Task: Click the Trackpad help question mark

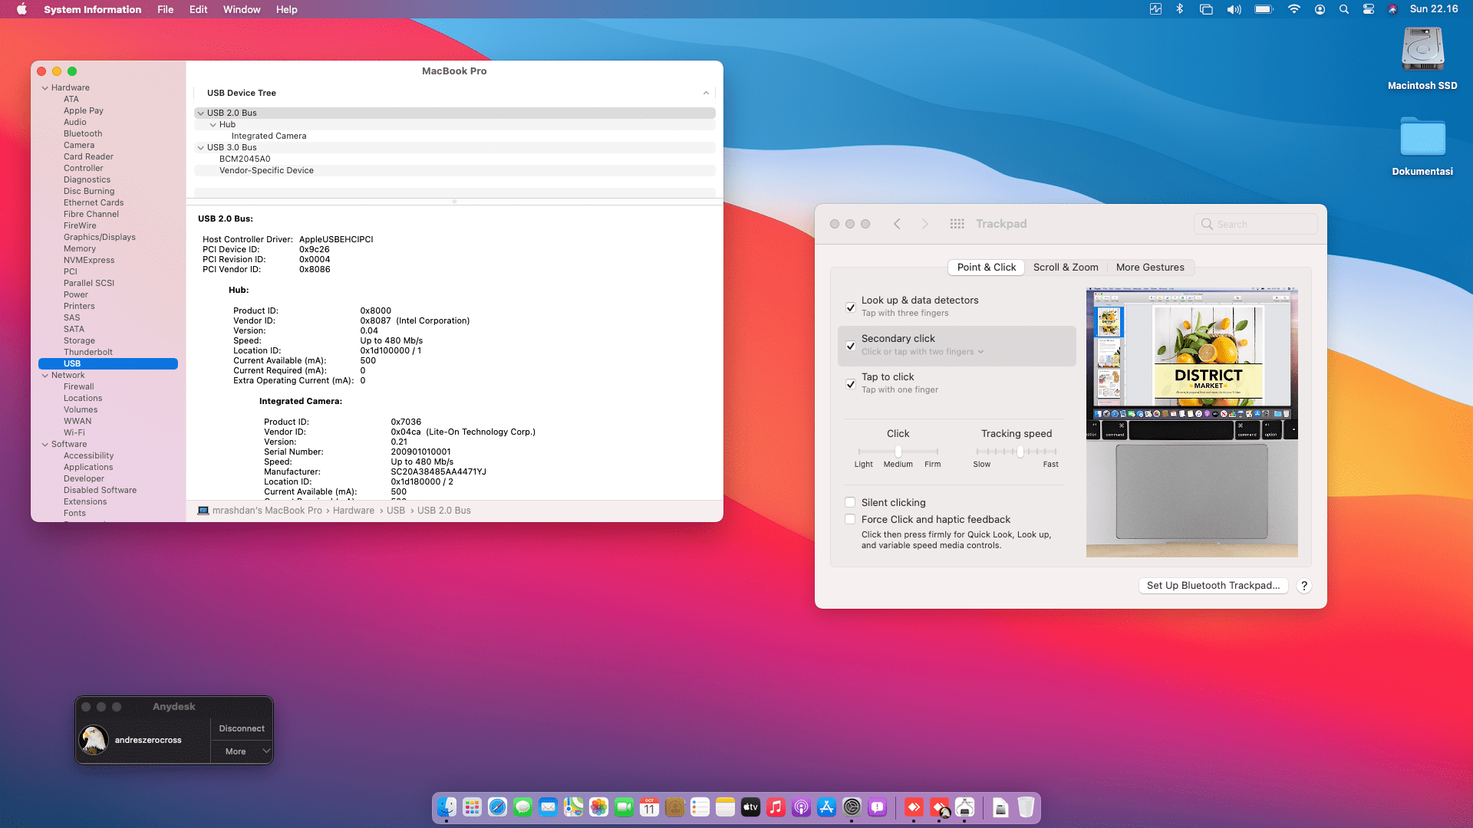Action: pos(1303,586)
